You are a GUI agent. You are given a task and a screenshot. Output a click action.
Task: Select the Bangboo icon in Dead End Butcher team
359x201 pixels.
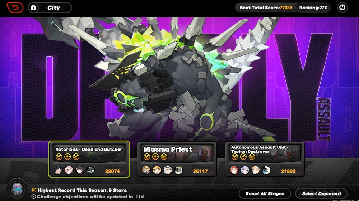[x=90, y=170]
